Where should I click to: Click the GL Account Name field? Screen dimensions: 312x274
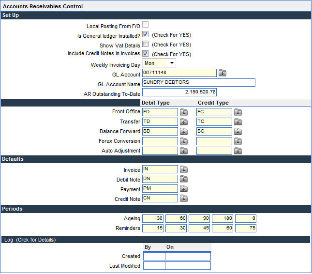tap(198, 82)
